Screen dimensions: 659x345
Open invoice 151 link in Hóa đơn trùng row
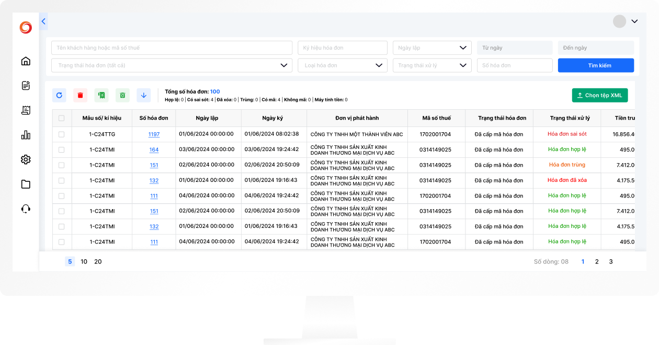(154, 165)
